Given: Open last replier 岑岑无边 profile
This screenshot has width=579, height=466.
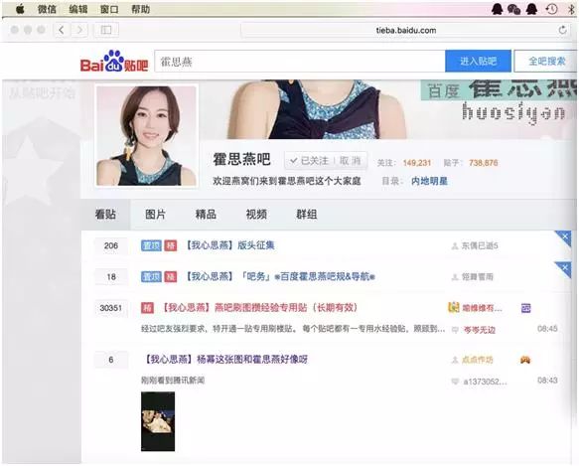Looking at the screenshot, I should [480, 330].
